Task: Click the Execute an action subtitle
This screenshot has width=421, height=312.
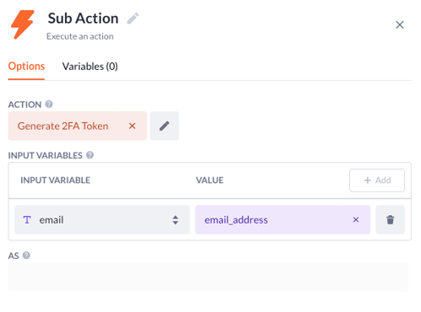Action: (x=80, y=36)
